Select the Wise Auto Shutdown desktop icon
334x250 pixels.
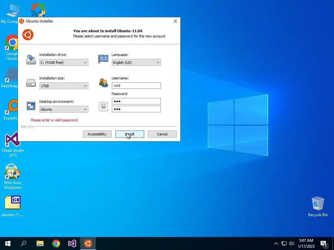coord(13,176)
